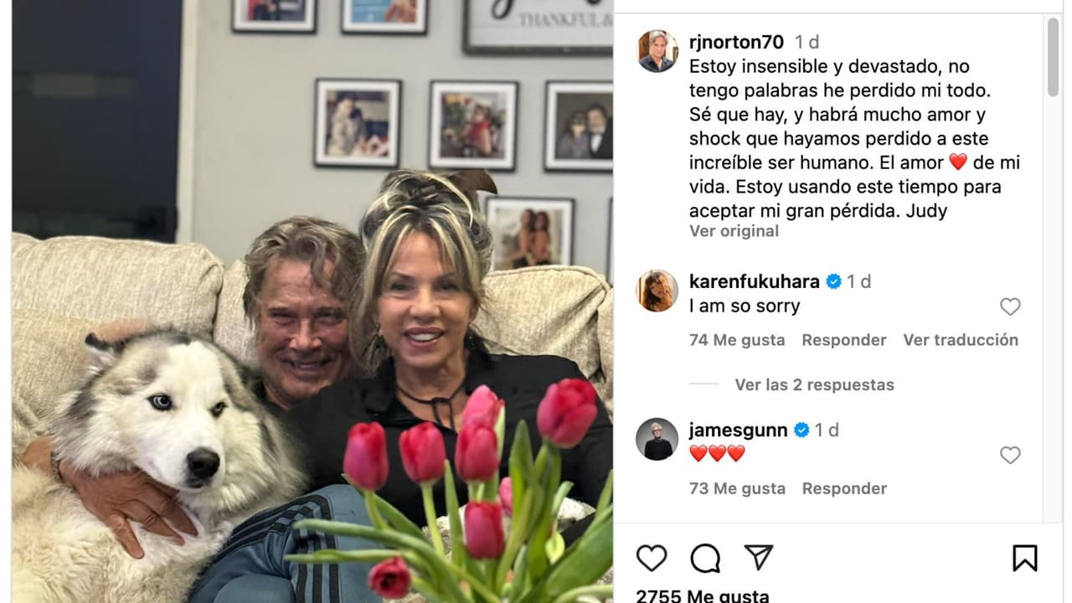This screenshot has width=1072, height=603.
Task: Reply to karenfukuhara's comment with Responder
Action: (x=844, y=340)
